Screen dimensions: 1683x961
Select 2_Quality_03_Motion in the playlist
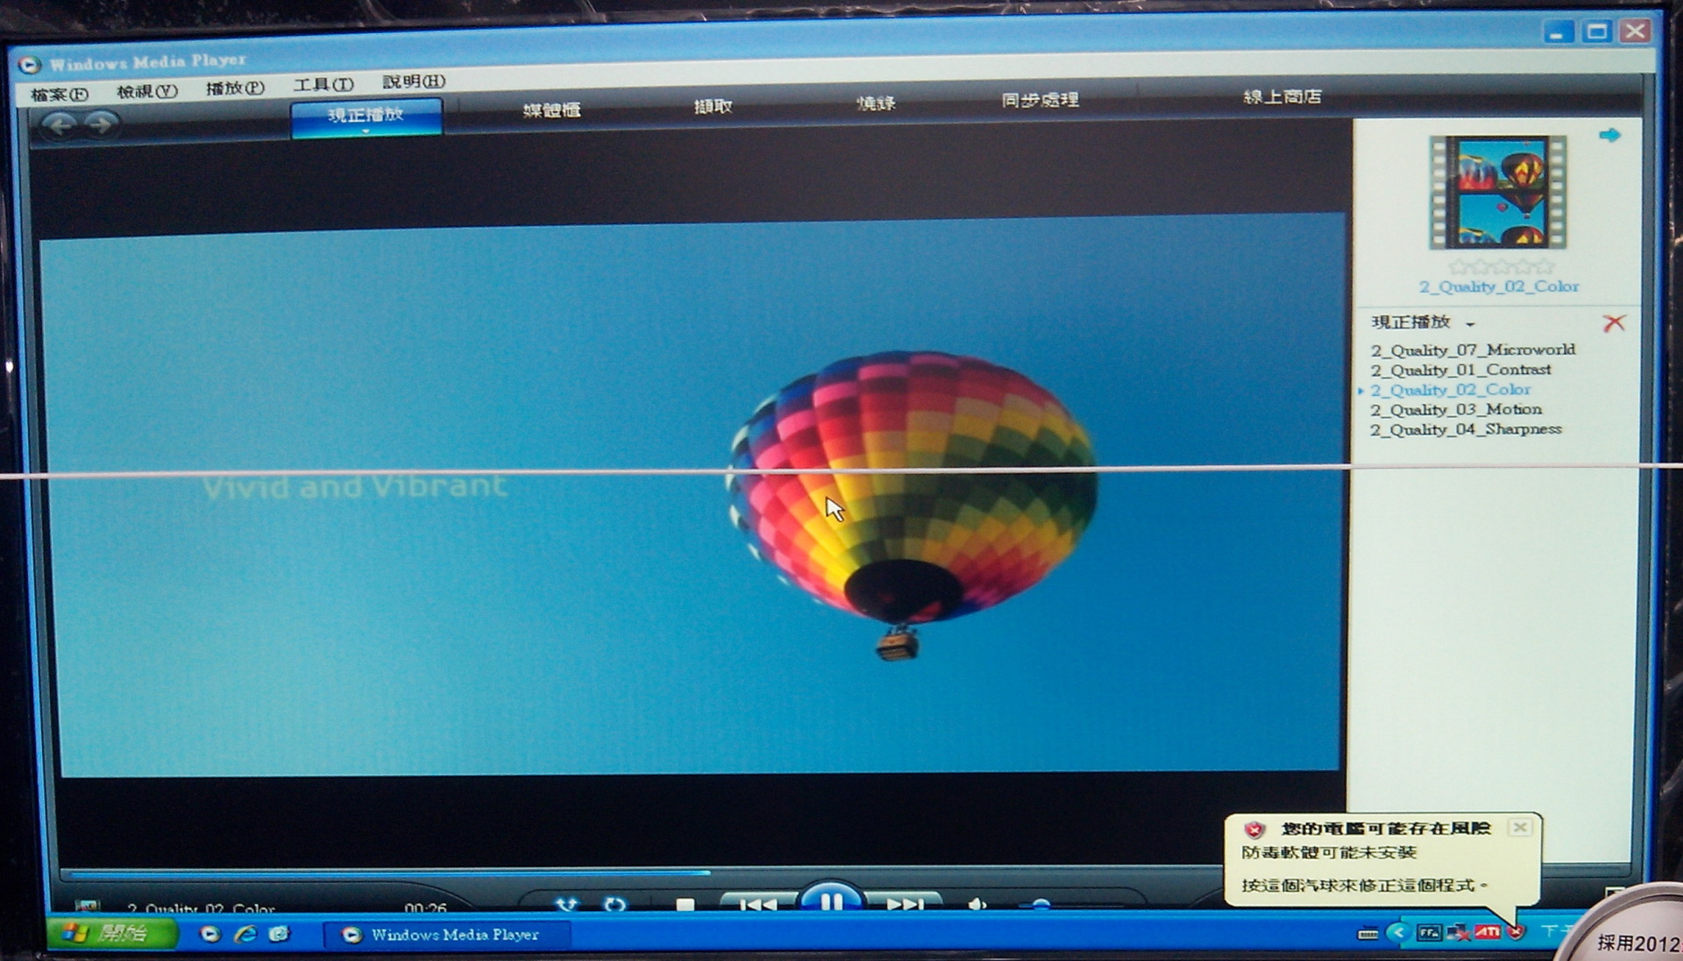click(x=1456, y=409)
